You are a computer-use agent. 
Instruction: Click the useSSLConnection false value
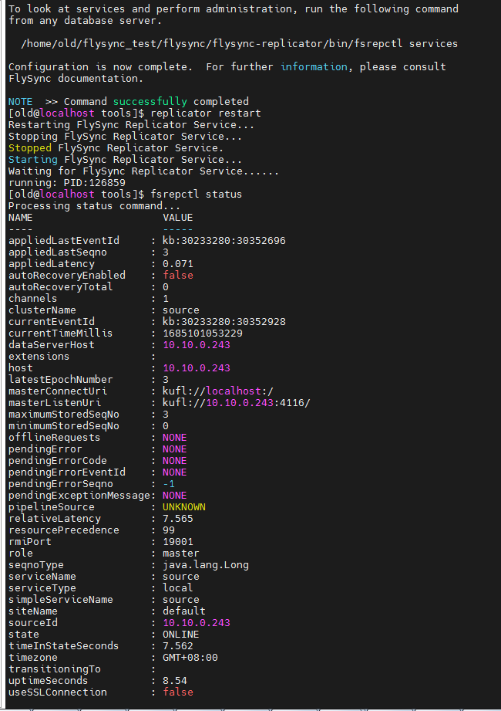pyautogui.click(x=177, y=692)
